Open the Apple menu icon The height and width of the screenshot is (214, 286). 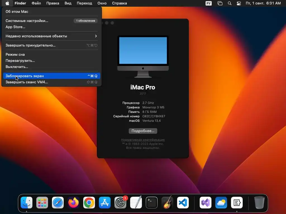(7, 3)
